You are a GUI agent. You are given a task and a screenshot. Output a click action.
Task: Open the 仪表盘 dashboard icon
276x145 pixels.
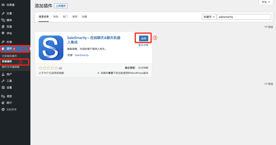click(3, 5)
